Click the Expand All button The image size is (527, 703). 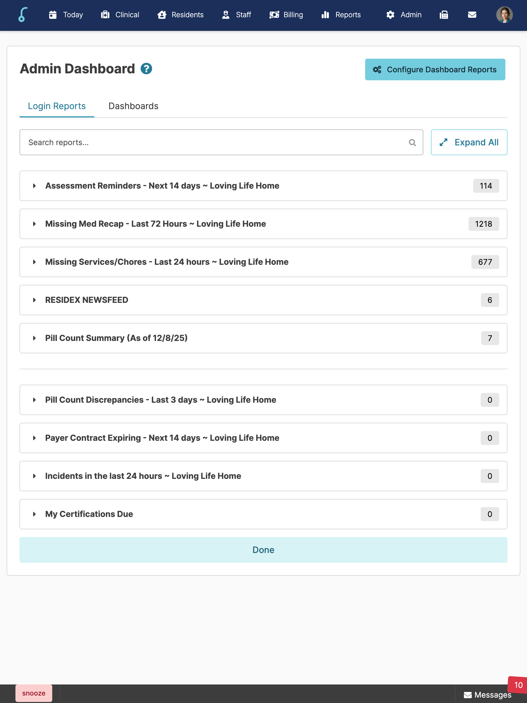(x=469, y=142)
